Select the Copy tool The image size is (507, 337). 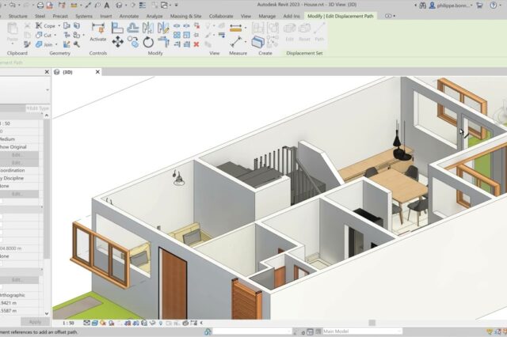coord(133,42)
